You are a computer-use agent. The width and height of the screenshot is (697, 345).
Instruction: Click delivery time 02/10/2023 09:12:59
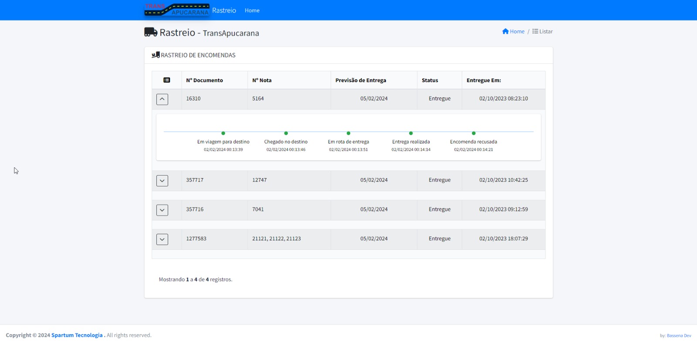504,209
